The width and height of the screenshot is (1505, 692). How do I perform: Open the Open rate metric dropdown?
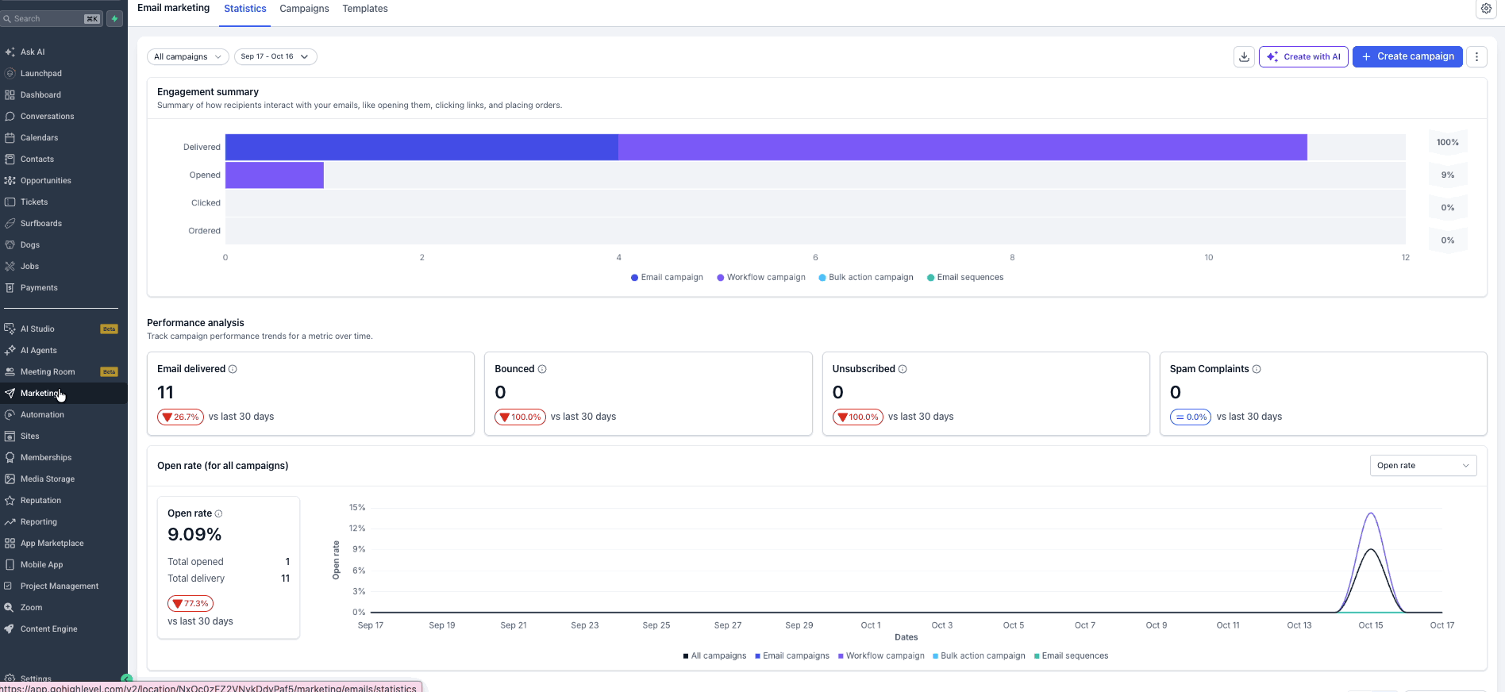1423,466
